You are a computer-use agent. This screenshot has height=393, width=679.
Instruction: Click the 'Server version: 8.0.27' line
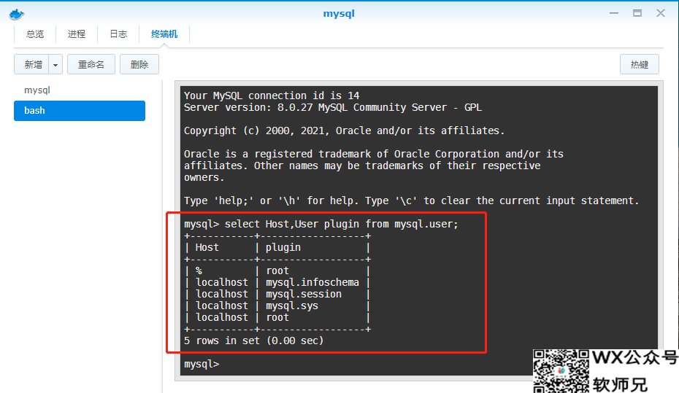333,107
